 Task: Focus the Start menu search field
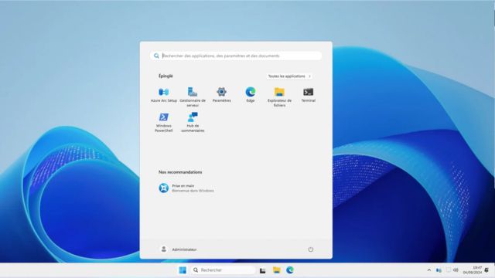pos(236,56)
